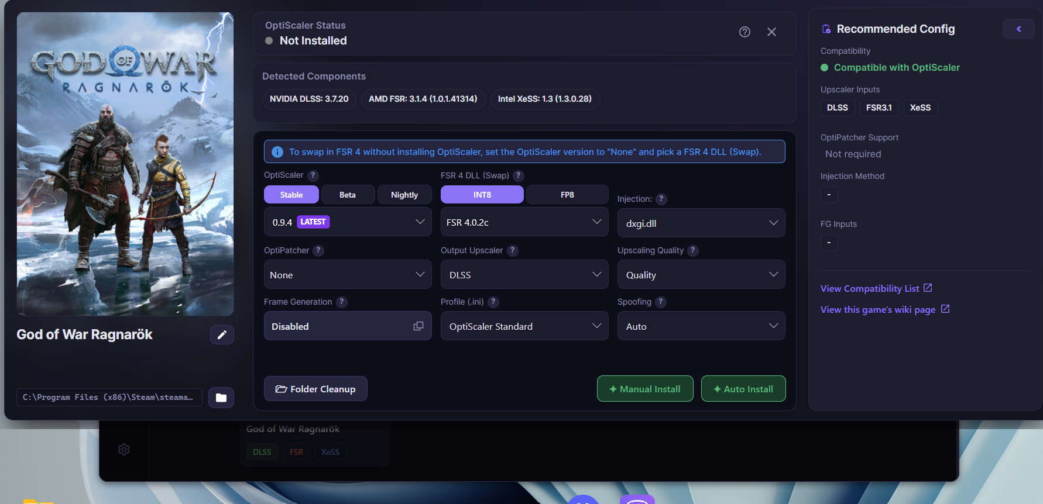Screen dimensions: 1043x504
Task: Show help for Upscaling Quality
Action: coord(693,250)
